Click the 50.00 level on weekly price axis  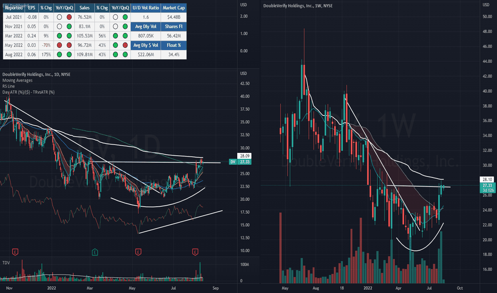[x=487, y=17]
